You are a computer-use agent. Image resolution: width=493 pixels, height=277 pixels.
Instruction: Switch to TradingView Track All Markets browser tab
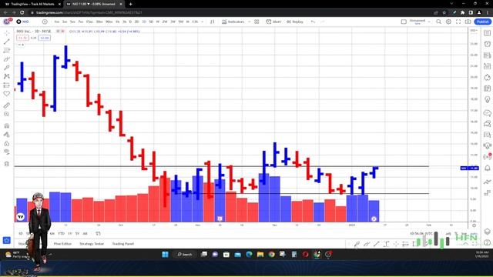coord(32,4)
